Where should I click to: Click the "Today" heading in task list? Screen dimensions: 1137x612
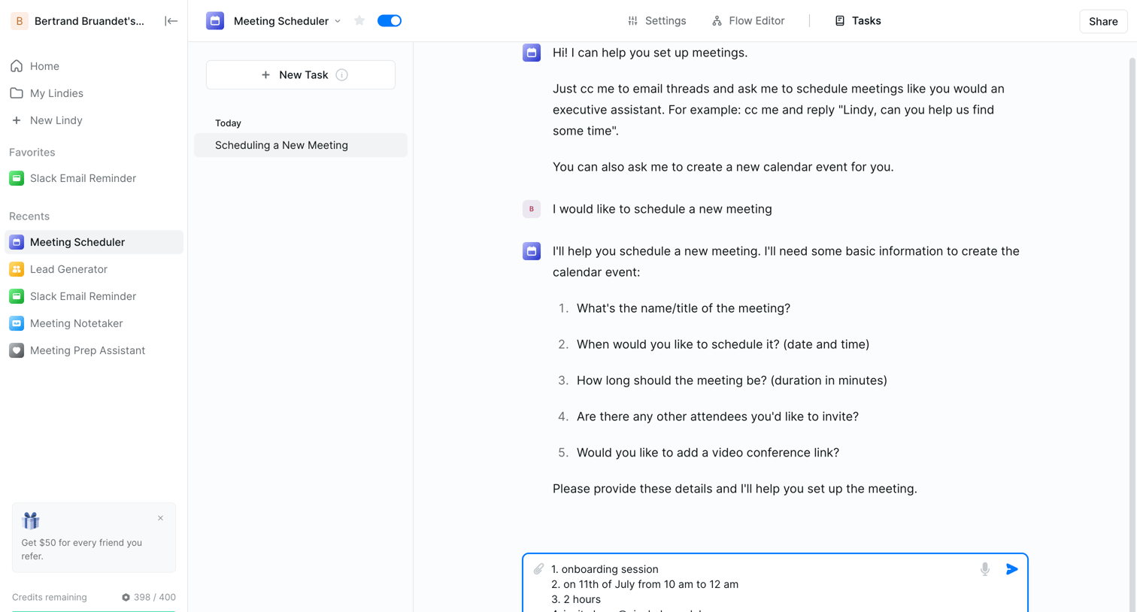click(228, 123)
